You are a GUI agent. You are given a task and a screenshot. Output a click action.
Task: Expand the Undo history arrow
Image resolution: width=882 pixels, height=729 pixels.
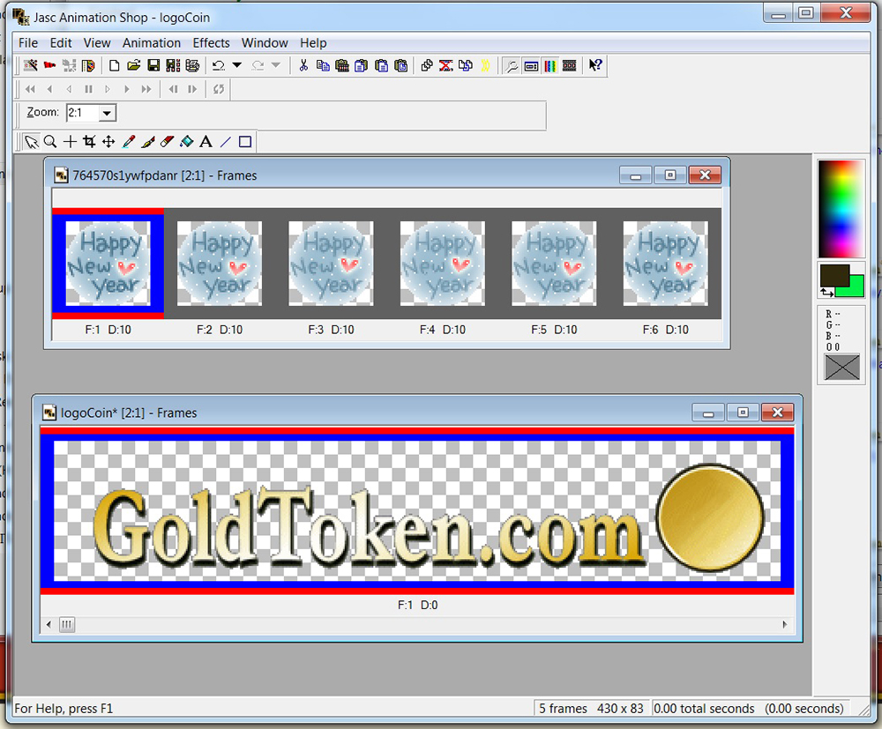[x=236, y=65]
